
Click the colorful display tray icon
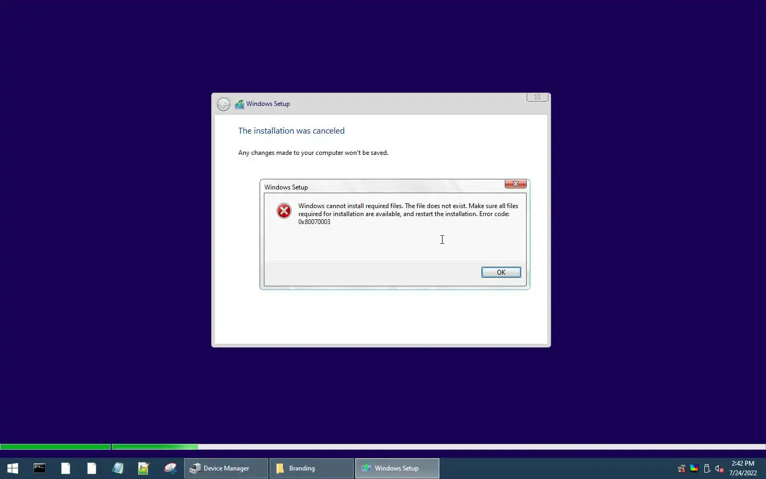coord(694,469)
